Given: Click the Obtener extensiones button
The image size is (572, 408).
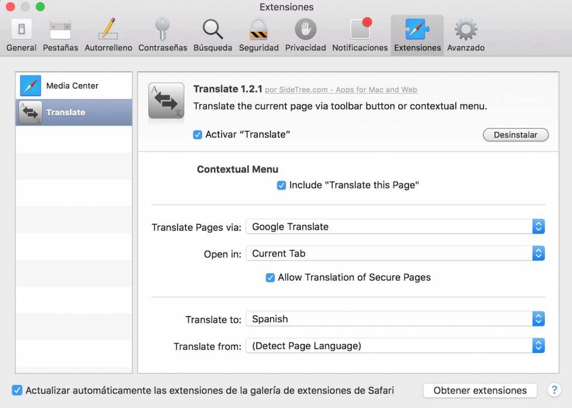Looking at the screenshot, I should point(480,391).
